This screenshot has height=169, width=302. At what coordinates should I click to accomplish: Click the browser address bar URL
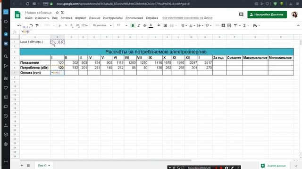(x=123, y=4)
